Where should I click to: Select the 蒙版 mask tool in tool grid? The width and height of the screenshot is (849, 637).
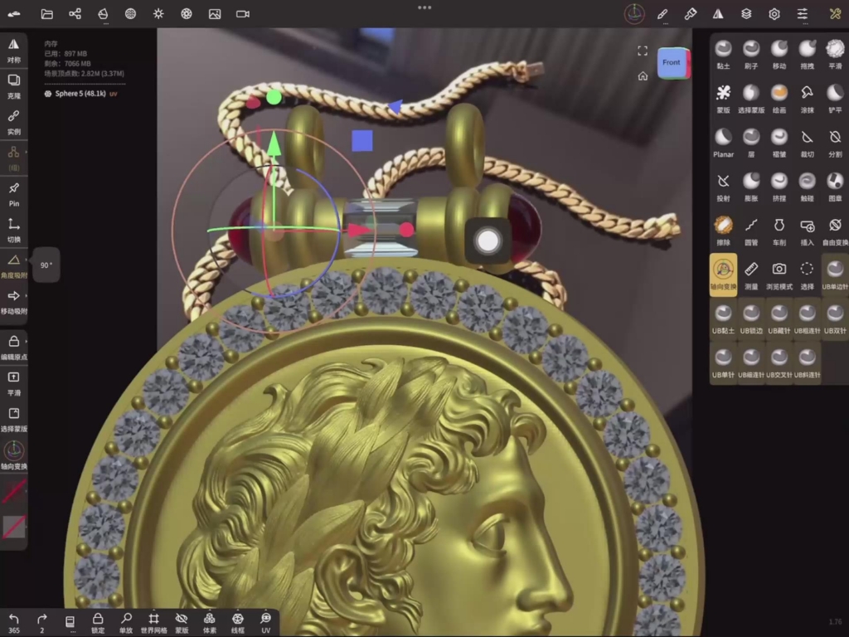click(x=723, y=99)
